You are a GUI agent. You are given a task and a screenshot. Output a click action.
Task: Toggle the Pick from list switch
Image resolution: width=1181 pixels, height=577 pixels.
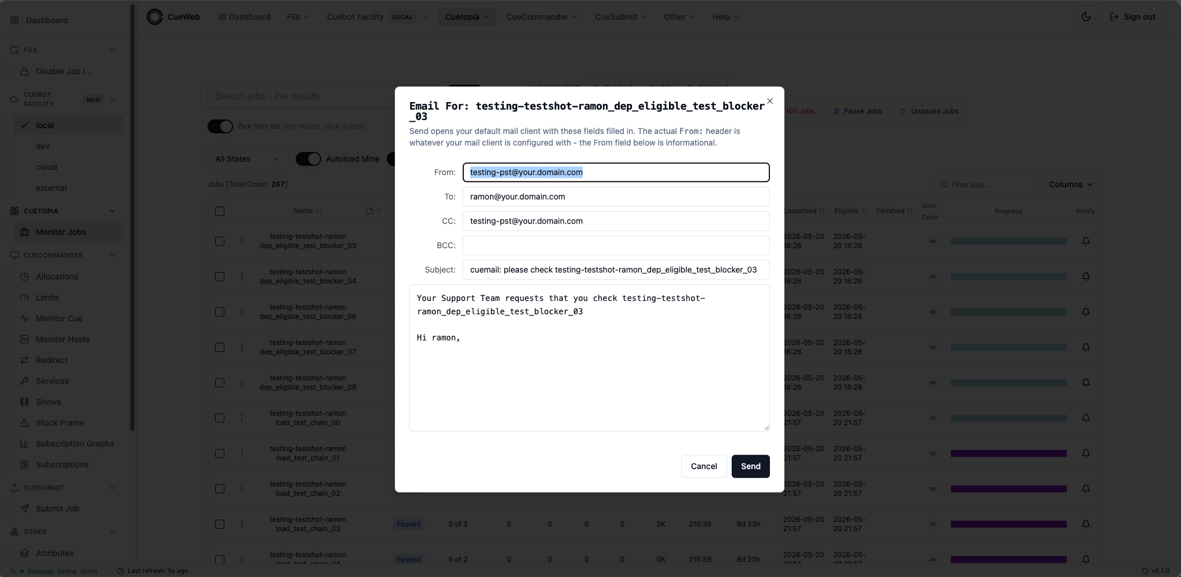[x=220, y=126]
